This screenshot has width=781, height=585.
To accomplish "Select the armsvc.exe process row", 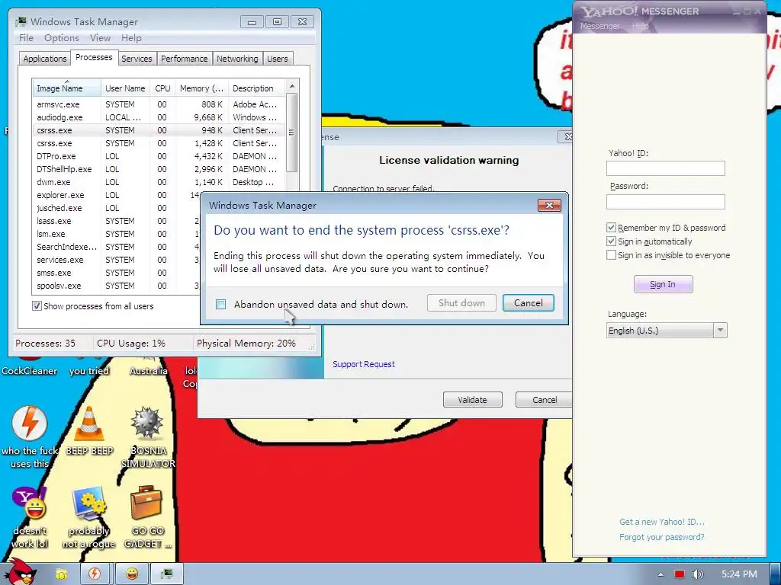I will 159,104.
